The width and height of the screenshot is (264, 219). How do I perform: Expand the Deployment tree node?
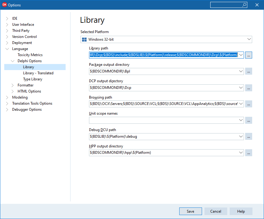point(7,43)
